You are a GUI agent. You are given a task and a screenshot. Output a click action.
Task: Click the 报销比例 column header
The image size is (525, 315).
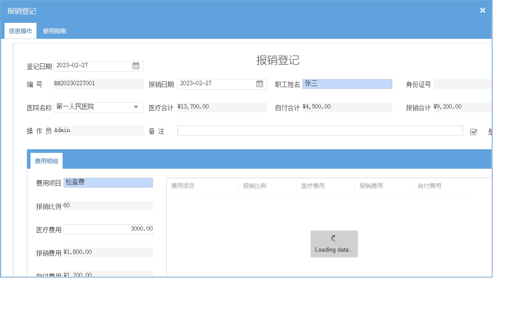click(267, 185)
